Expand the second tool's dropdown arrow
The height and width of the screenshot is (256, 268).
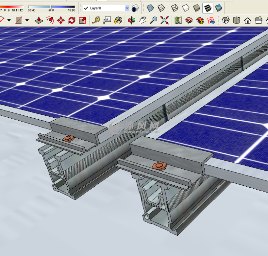pos(26,20)
